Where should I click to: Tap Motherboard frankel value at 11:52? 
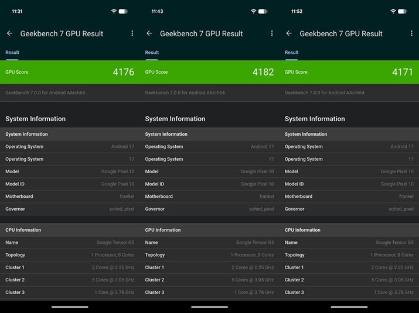coord(406,197)
